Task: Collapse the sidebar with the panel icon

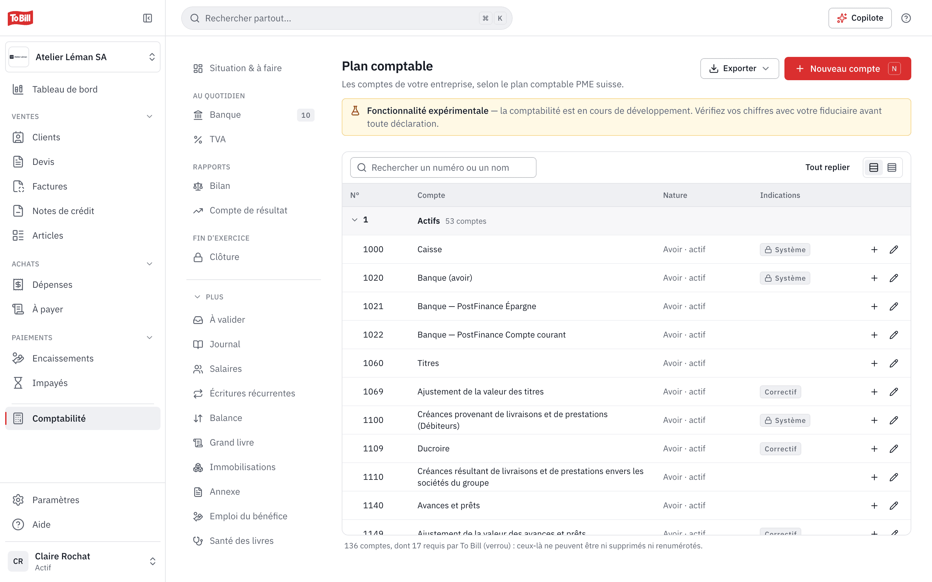Action: [x=148, y=18]
